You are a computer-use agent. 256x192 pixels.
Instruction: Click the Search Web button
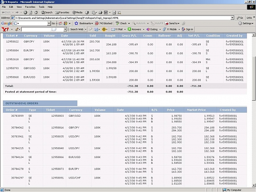(x=77, y=29)
